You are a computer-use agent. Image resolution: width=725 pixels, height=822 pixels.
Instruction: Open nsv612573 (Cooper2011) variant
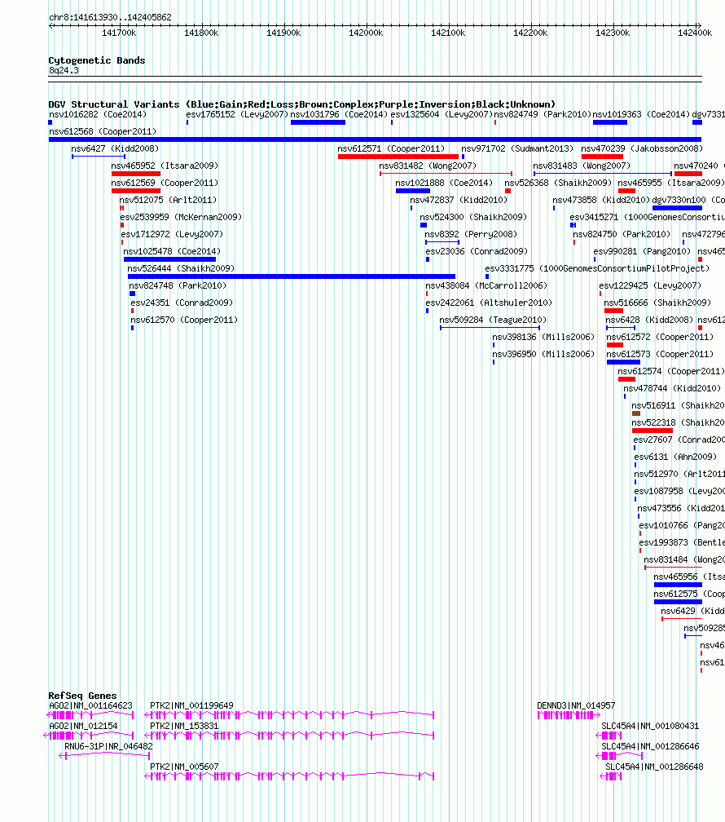click(x=660, y=355)
